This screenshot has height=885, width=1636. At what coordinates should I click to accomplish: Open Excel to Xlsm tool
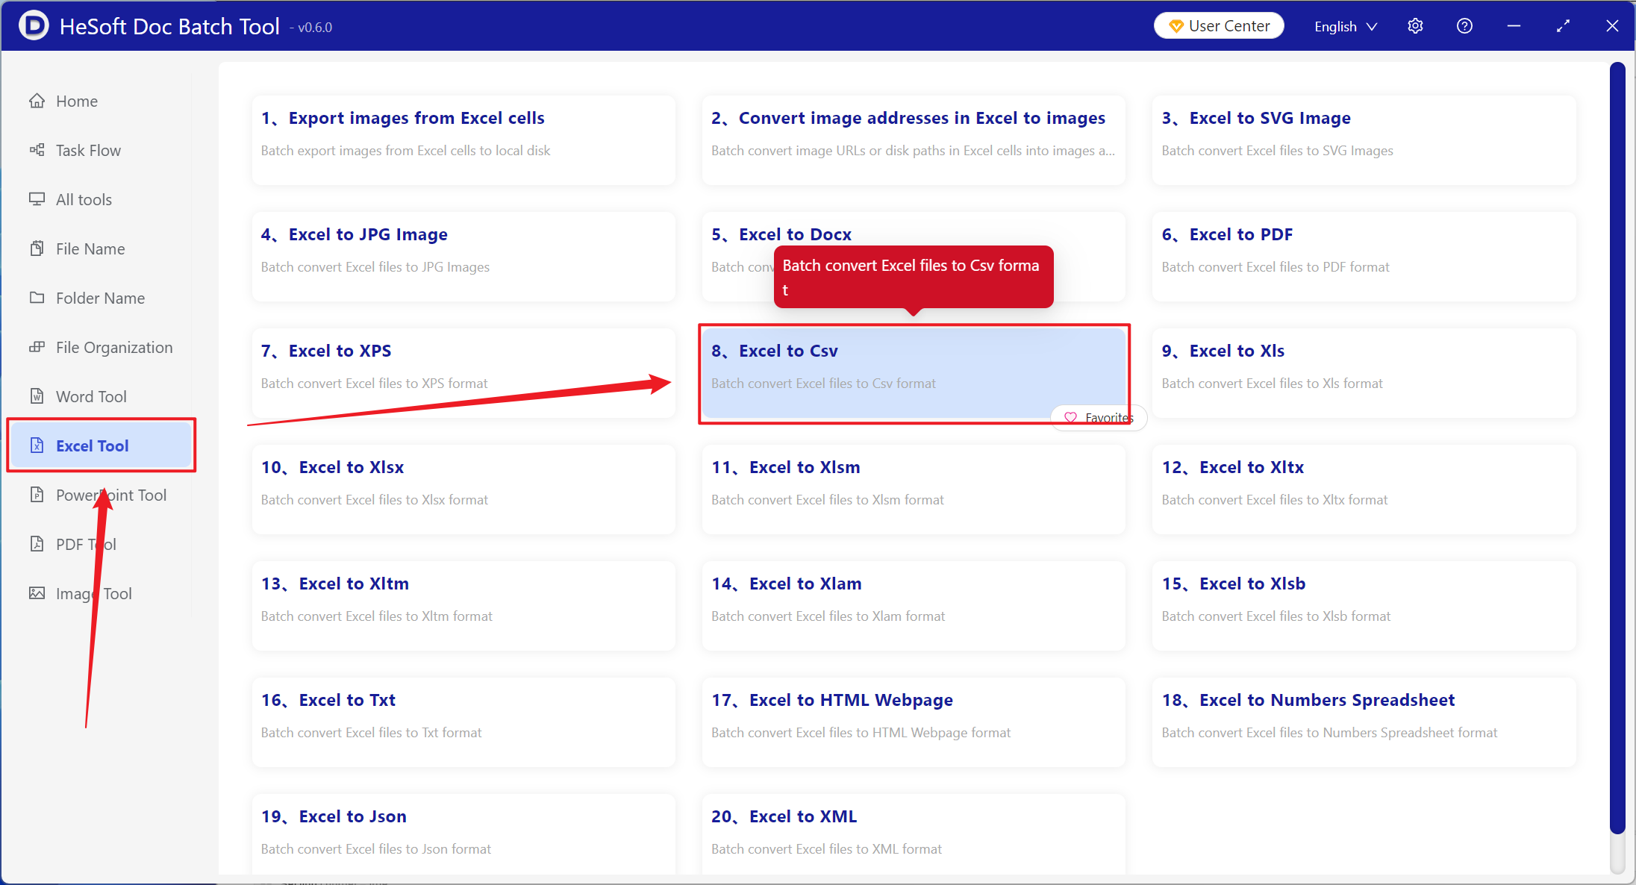tap(914, 490)
